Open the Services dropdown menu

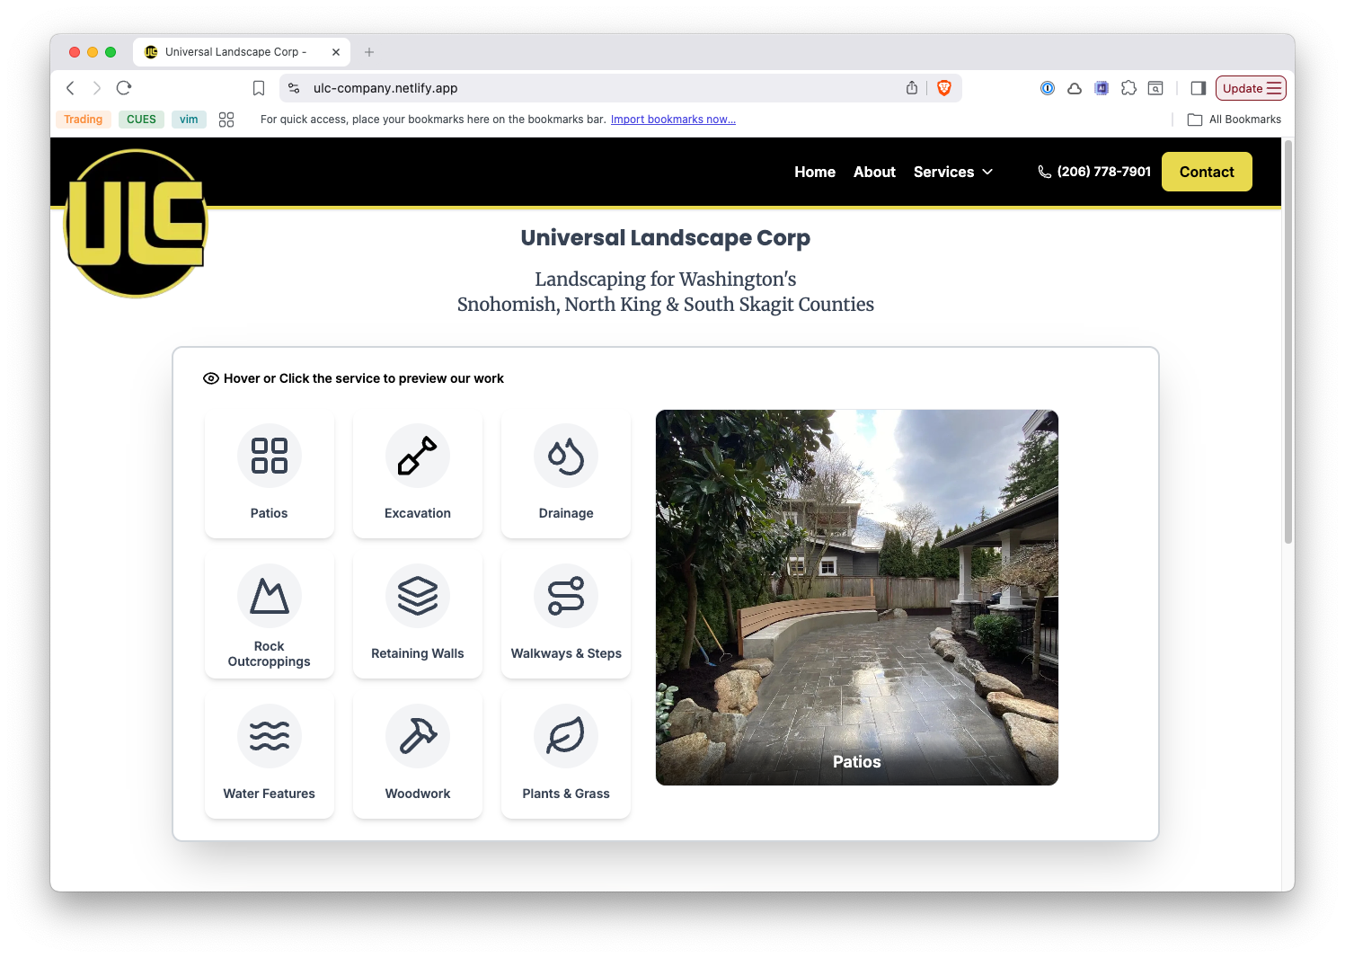click(952, 172)
